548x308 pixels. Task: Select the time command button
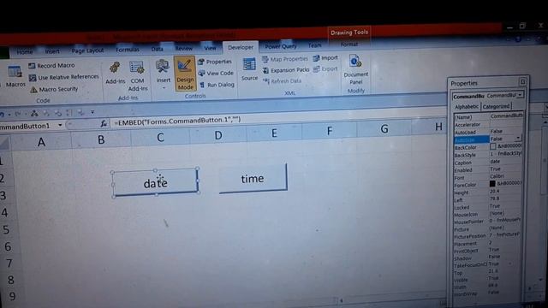253,178
